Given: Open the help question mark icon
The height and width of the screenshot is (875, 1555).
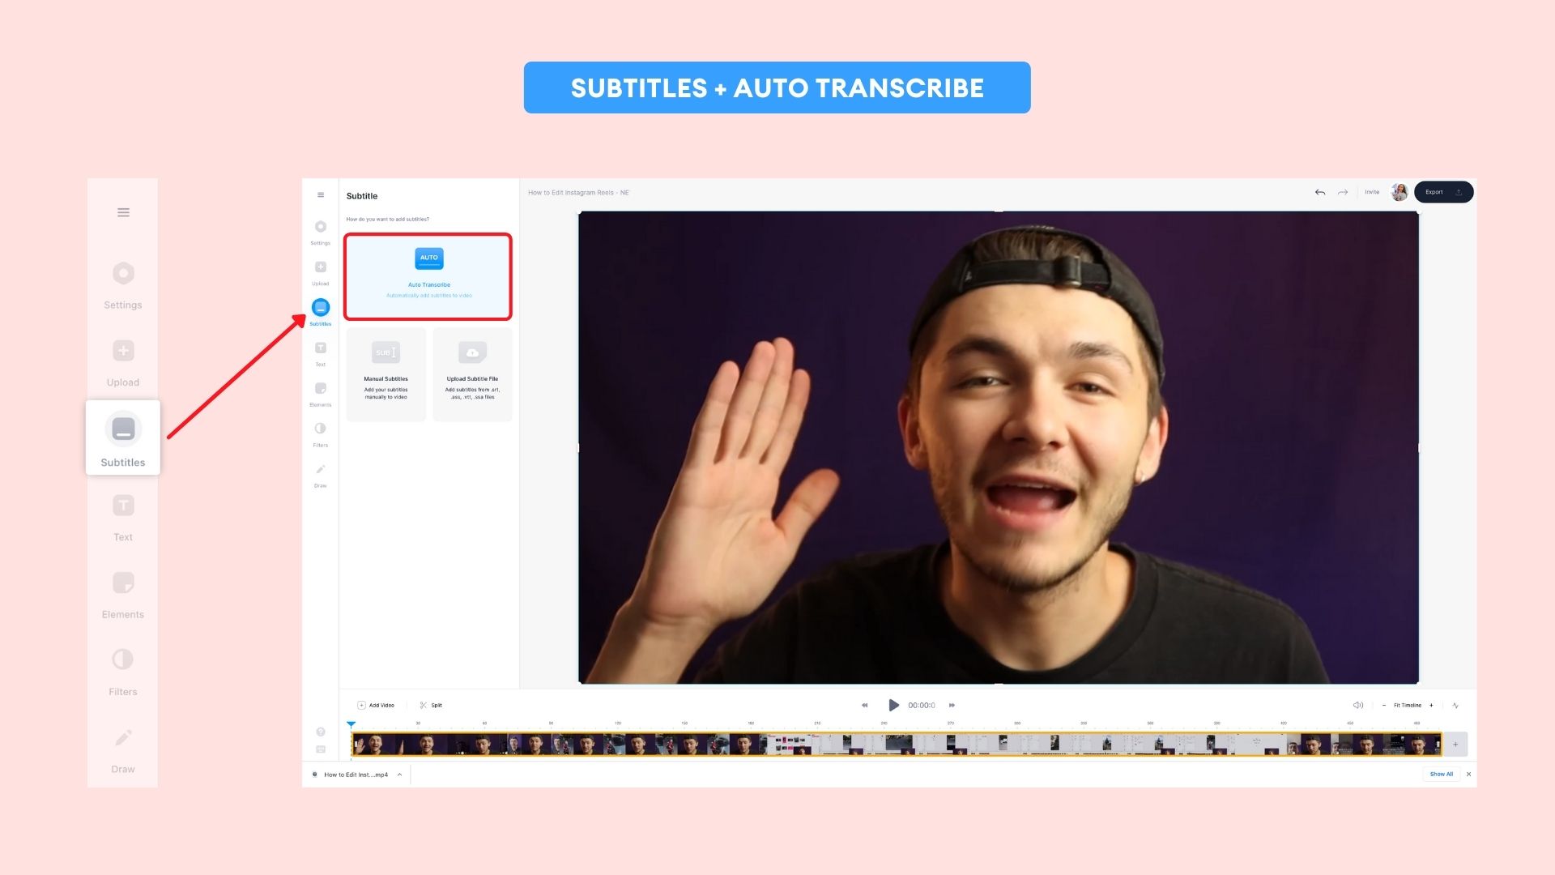Looking at the screenshot, I should coord(321,732).
